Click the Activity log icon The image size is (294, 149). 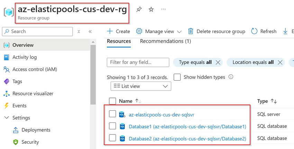click(6, 57)
